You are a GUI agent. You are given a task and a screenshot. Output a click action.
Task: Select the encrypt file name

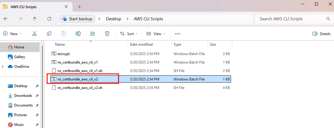tap(64, 54)
